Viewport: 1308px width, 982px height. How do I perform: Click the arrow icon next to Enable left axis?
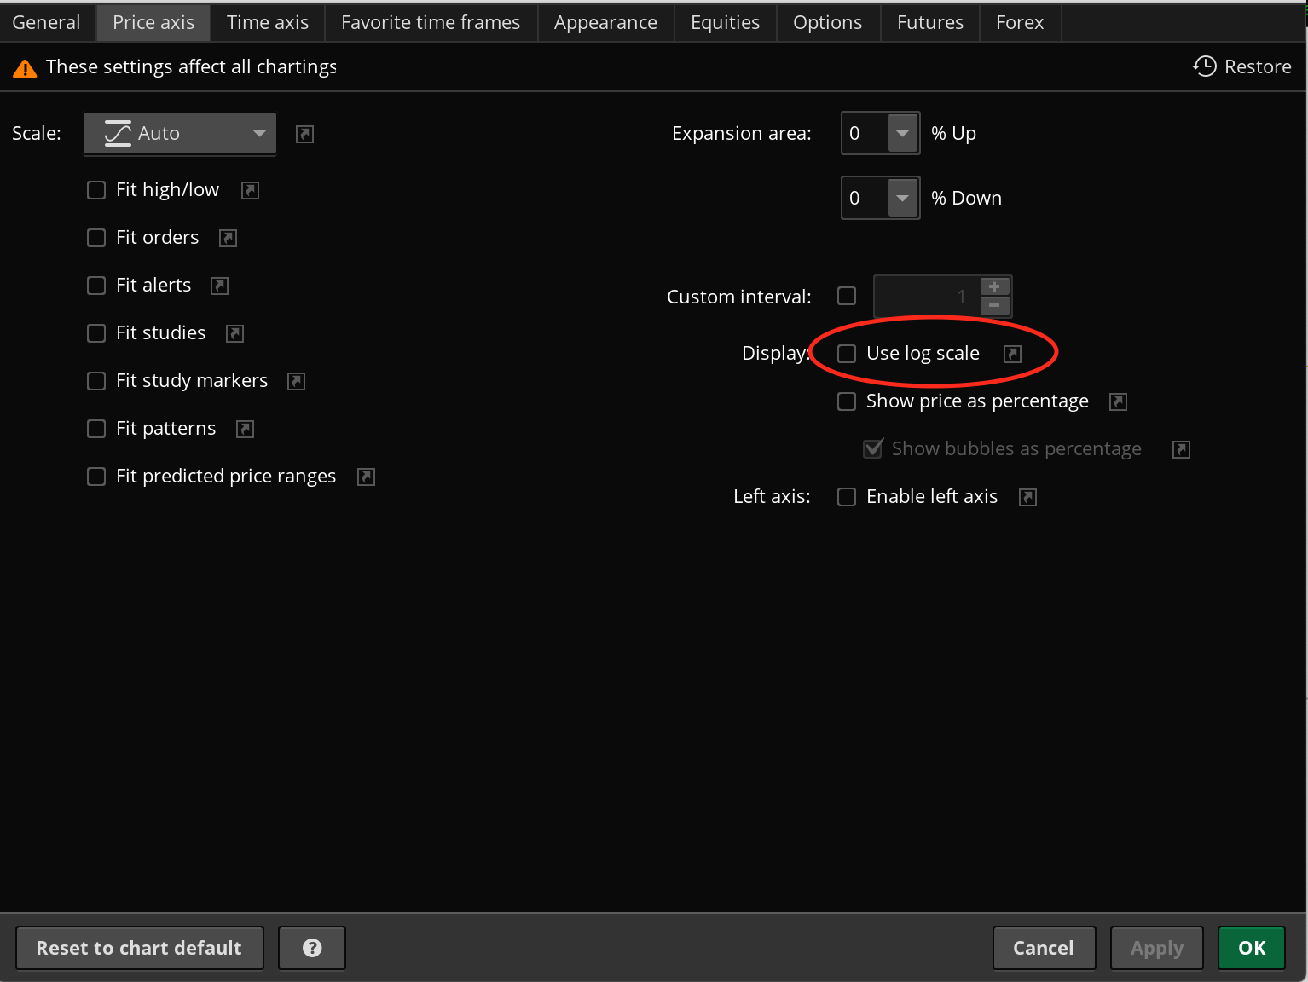(x=1028, y=497)
